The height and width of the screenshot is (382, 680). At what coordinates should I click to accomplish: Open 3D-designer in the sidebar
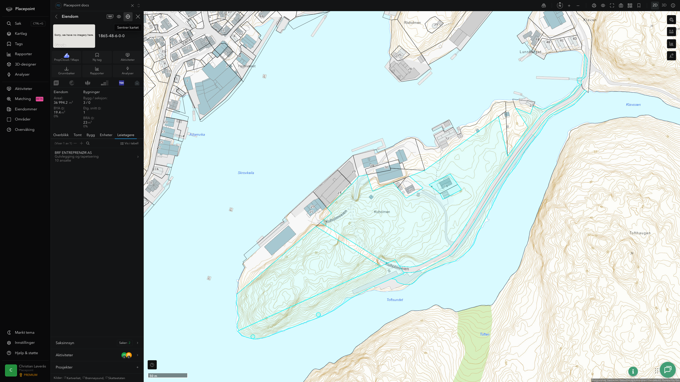click(x=25, y=64)
